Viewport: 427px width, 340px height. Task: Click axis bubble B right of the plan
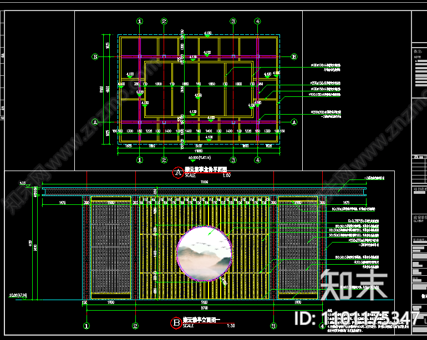[294, 57]
